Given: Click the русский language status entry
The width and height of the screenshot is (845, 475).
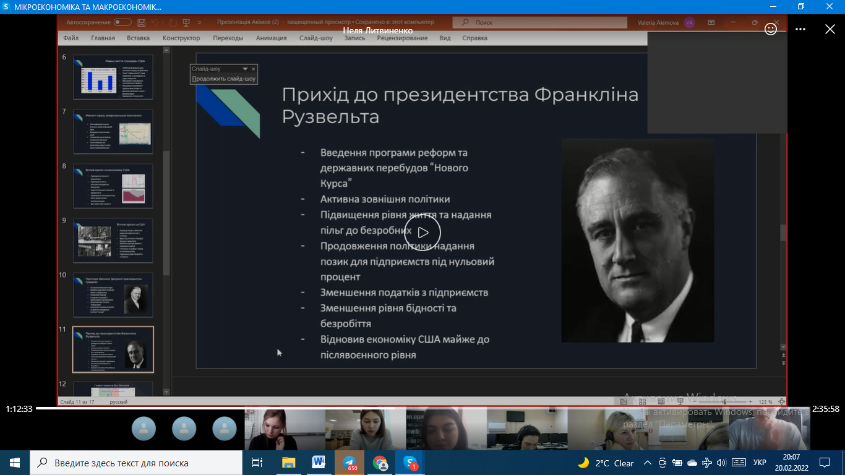Looking at the screenshot, I should 119,401.
